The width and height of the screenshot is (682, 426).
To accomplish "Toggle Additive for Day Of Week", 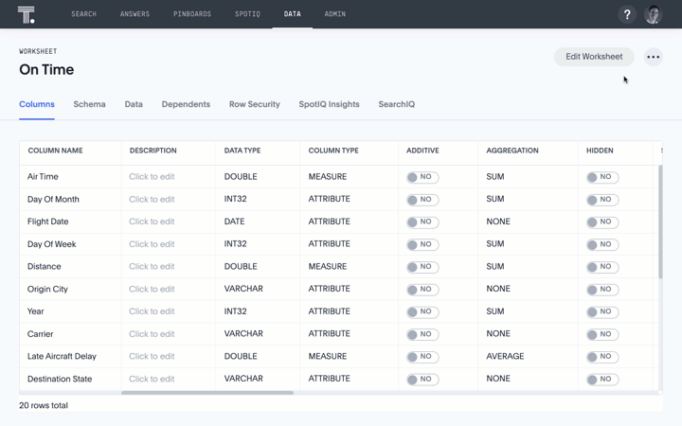I will [x=422, y=244].
